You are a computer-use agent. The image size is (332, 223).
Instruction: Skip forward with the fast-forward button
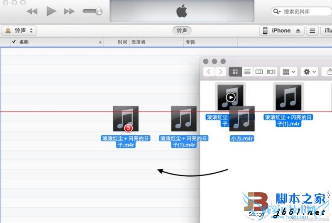coord(69,11)
